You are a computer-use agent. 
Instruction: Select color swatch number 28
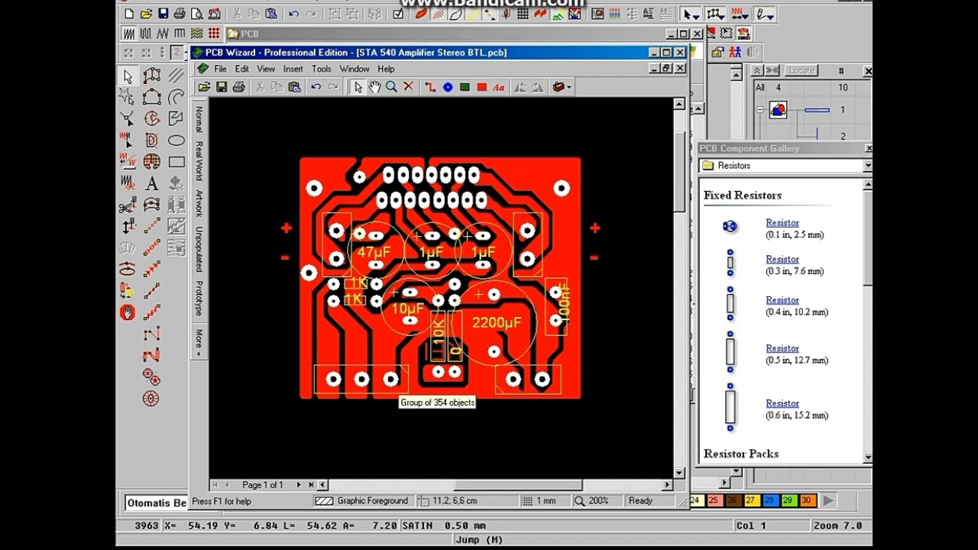[769, 500]
